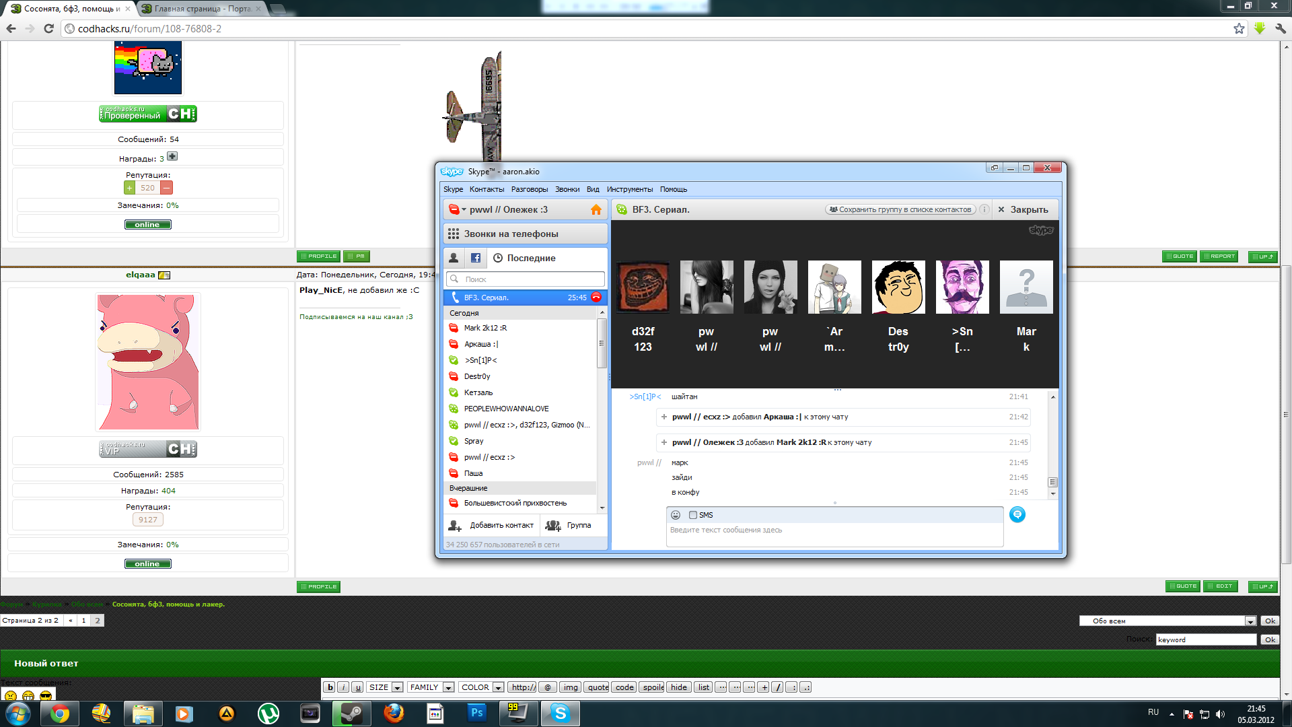Open the Skype menu

pos(453,189)
